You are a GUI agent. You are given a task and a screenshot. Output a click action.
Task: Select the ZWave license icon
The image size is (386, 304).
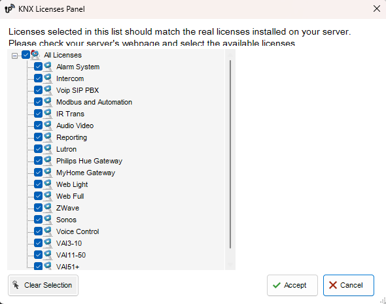click(48, 208)
